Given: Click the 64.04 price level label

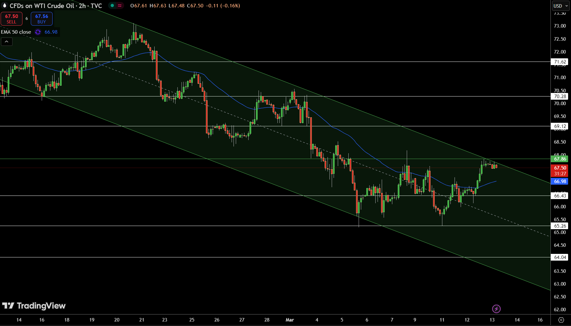Looking at the screenshot, I should [560, 257].
